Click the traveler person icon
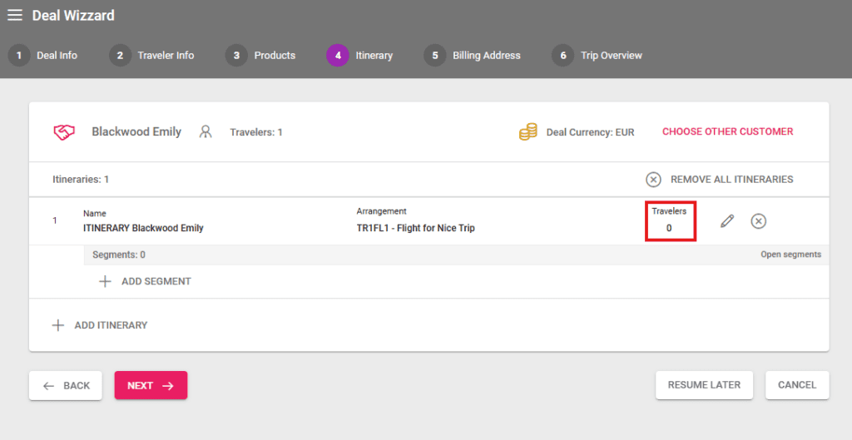 point(206,132)
